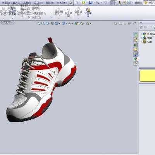Open the yellow folder task pane tab
Image resolution: width=155 pixels, height=155 pixels.
136,49
